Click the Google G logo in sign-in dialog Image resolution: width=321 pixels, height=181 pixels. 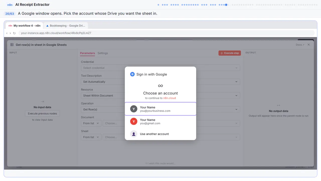click(x=132, y=74)
